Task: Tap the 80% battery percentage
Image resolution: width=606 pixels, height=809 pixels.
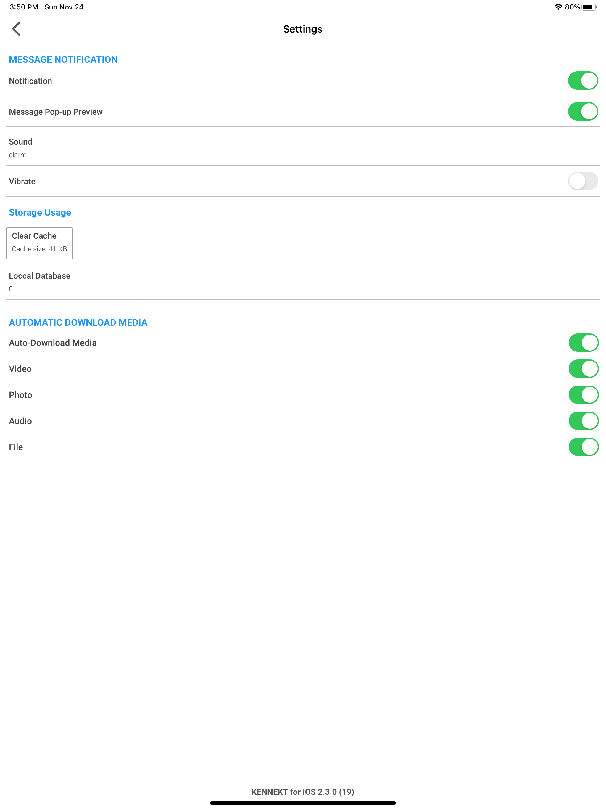Action: pos(572,7)
